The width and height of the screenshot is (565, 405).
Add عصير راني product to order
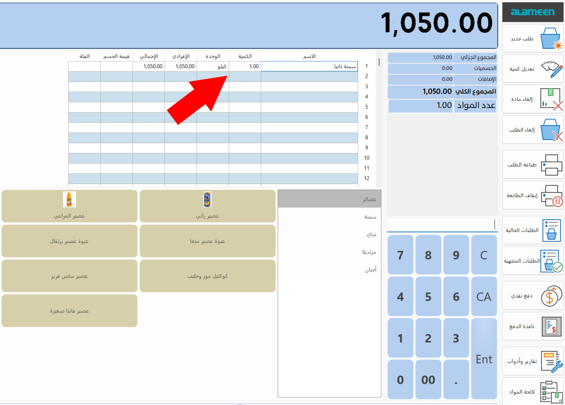(208, 206)
